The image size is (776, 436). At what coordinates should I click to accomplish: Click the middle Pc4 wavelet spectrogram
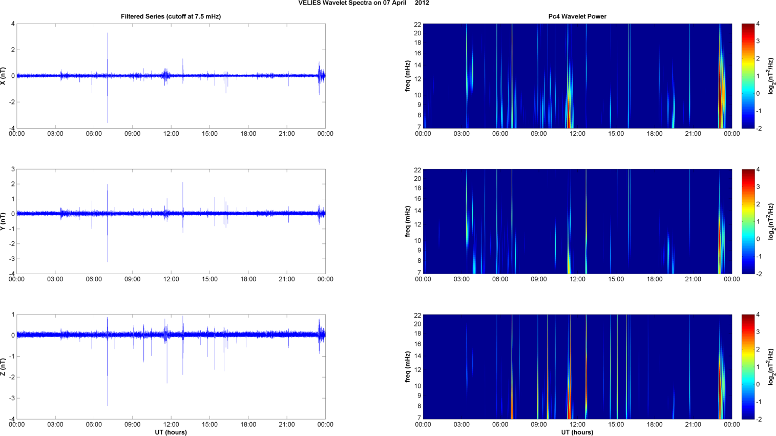coord(577,221)
